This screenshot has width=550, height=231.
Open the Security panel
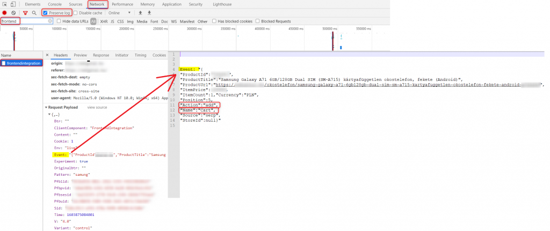[196, 4]
